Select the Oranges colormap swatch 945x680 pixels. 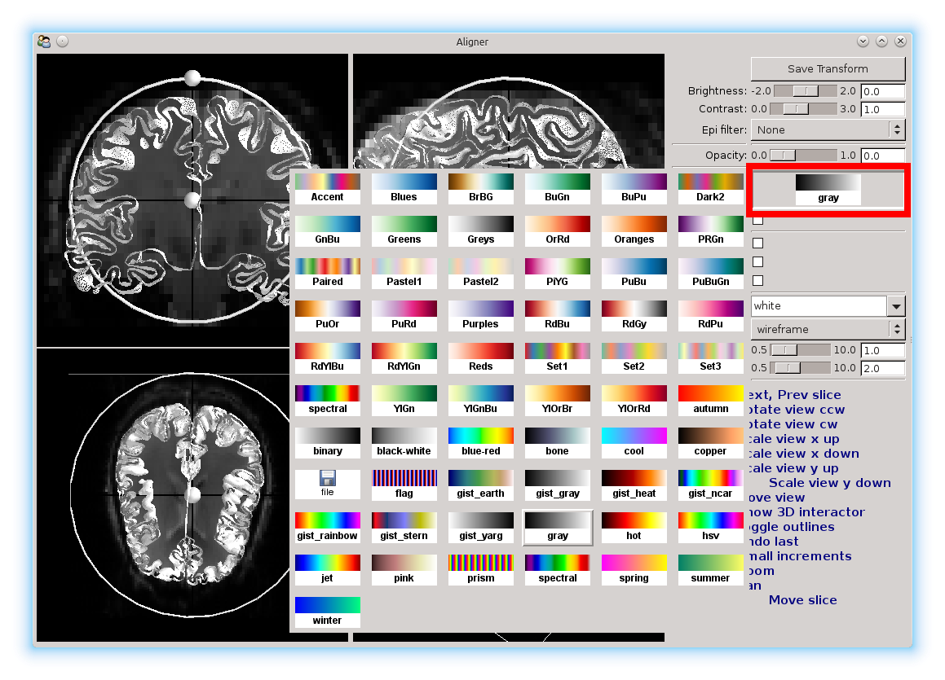coord(634,231)
